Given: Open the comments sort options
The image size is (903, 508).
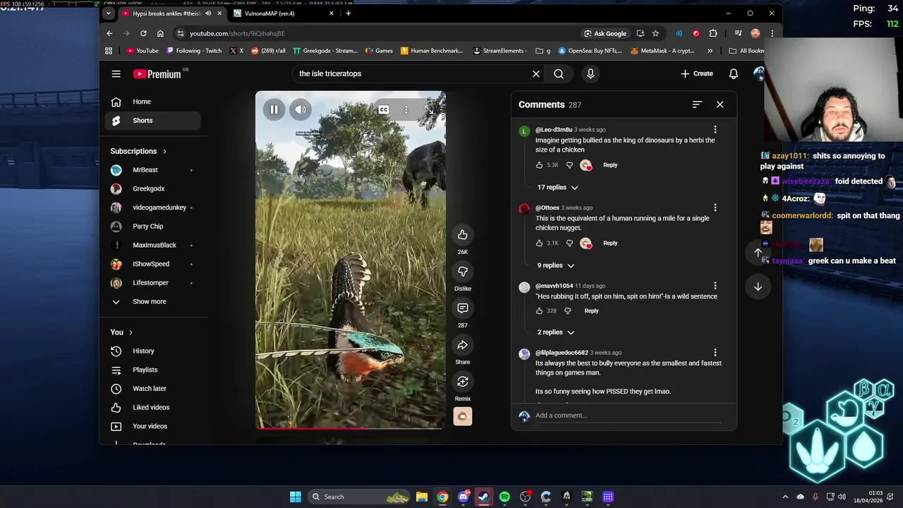Looking at the screenshot, I should [x=697, y=104].
